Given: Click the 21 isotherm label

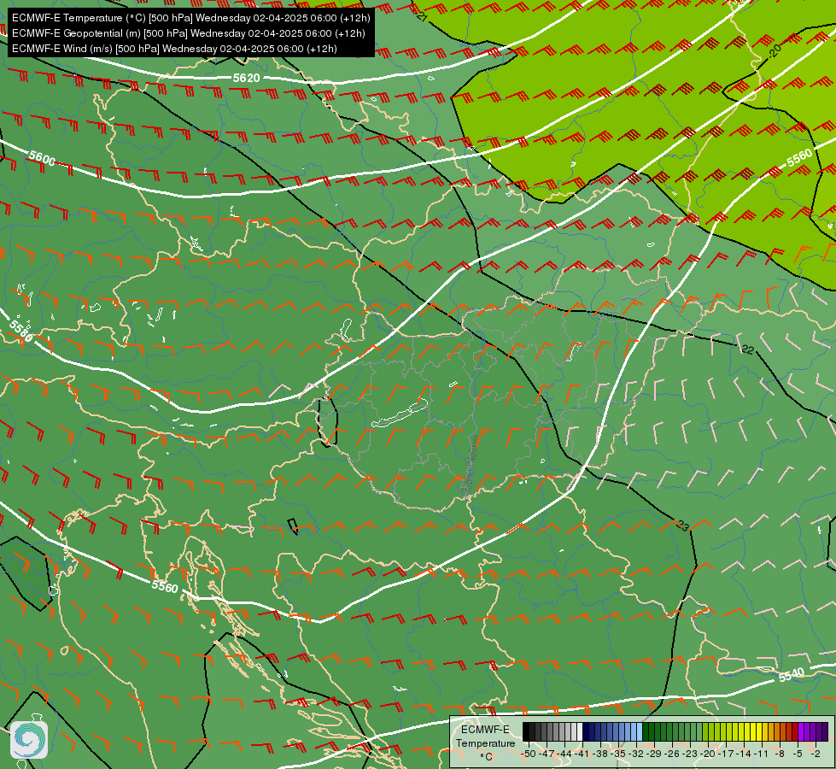Looking at the screenshot, I should (422, 16).
